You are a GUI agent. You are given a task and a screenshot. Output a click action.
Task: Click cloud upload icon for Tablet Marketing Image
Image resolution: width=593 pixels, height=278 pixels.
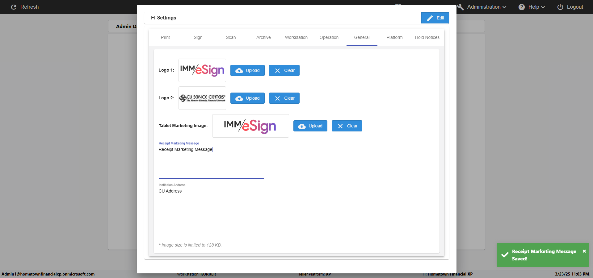(302, 126)
